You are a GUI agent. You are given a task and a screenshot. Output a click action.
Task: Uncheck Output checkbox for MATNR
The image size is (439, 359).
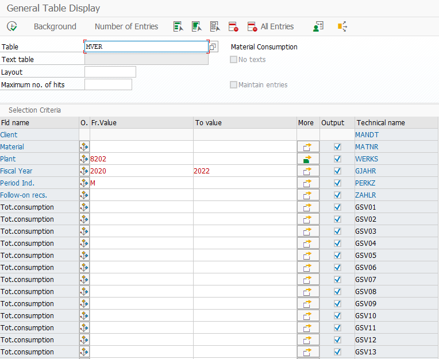pyautogui.click(x=337, y=147)
